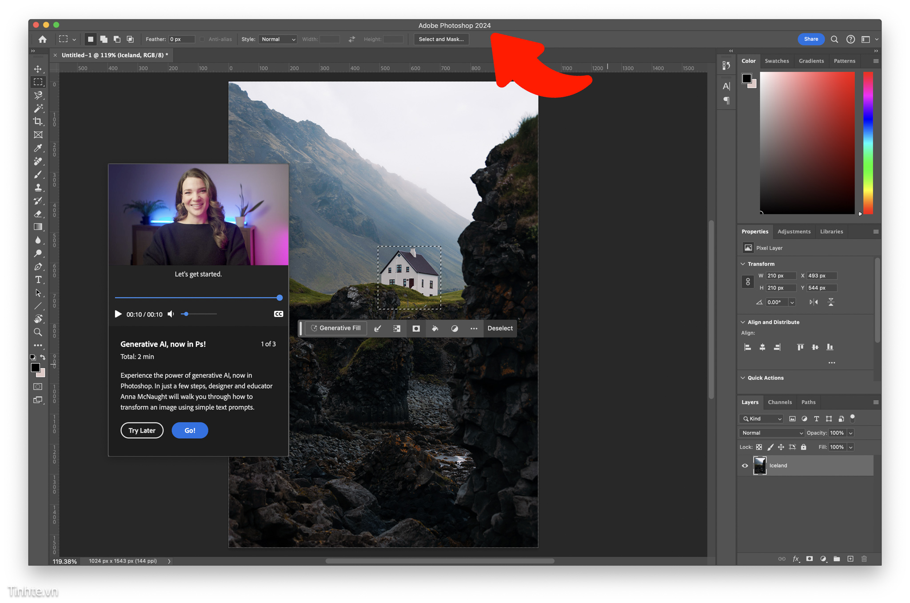Expand the Quick Actions section

(x=744, y=377)
